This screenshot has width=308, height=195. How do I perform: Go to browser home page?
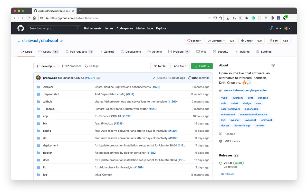(34, 18)
